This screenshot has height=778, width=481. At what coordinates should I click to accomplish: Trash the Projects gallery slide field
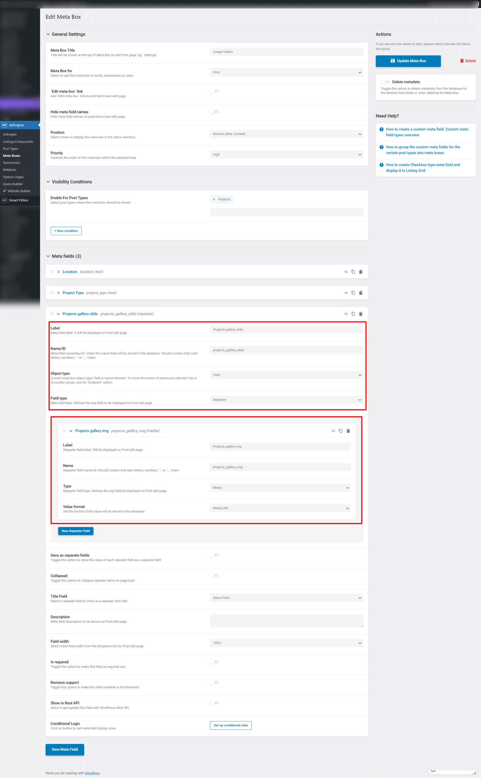[361, 314]
